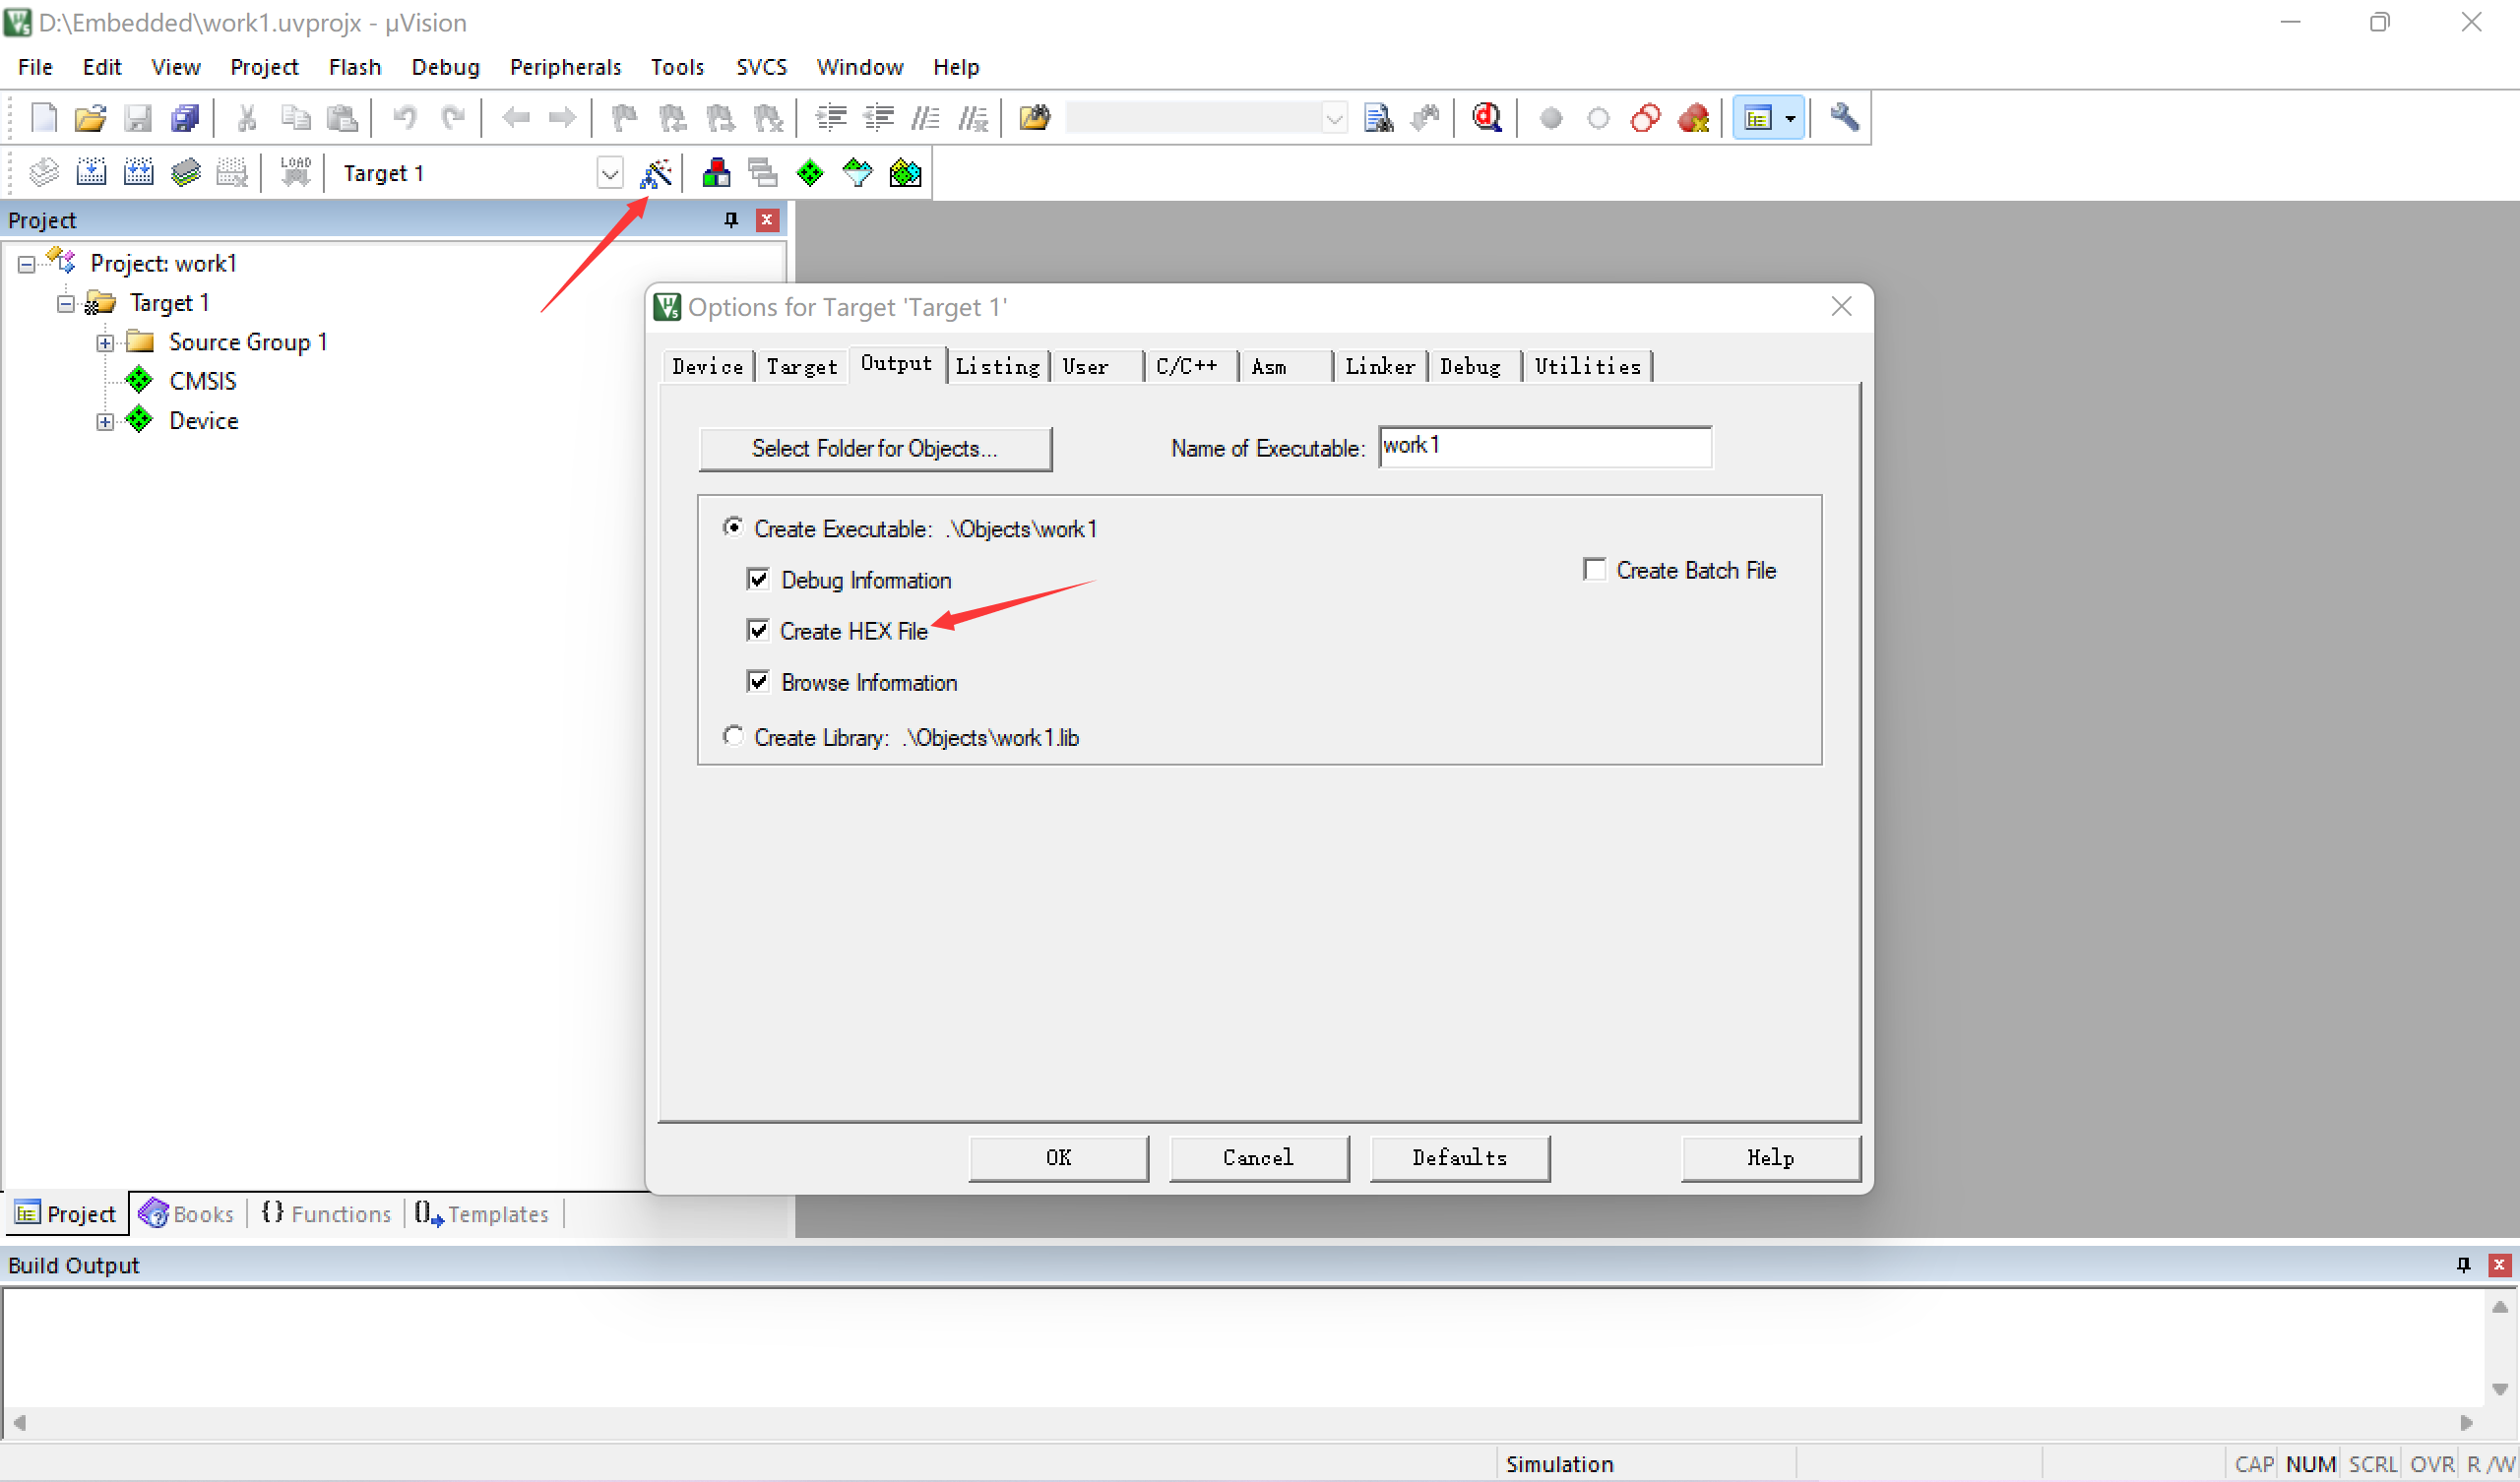Image resolution: width=2520 pixels, height=1482 pixels.
Task: Click Cancel in Options dialog
Action: coord(1258,1158)
